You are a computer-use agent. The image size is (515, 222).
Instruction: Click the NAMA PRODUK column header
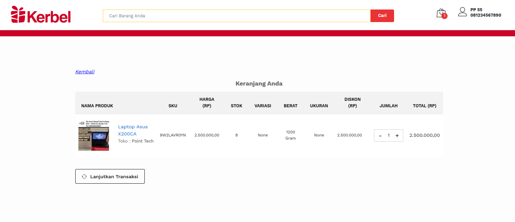coord(97,106)
